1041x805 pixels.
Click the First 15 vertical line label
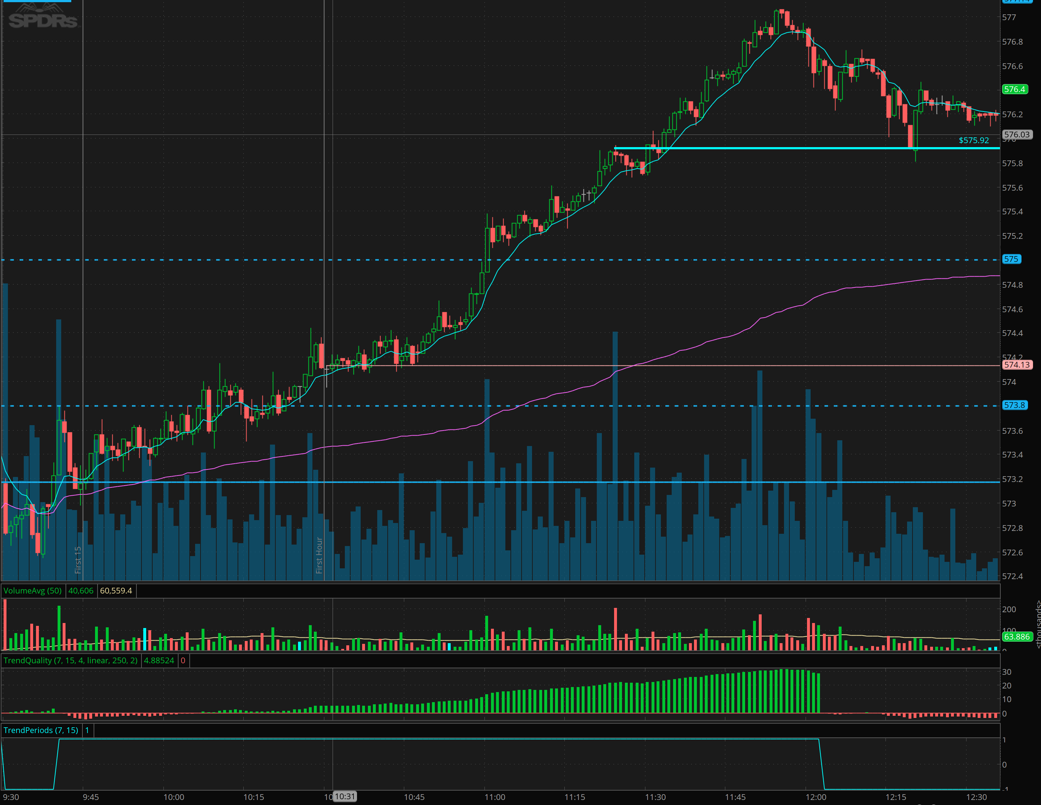click(78, 560)
